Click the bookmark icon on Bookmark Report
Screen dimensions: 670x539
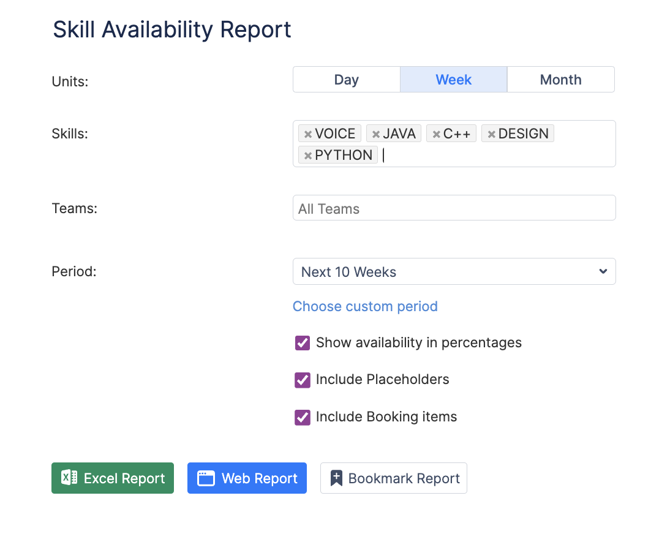(x=336, y=478)
